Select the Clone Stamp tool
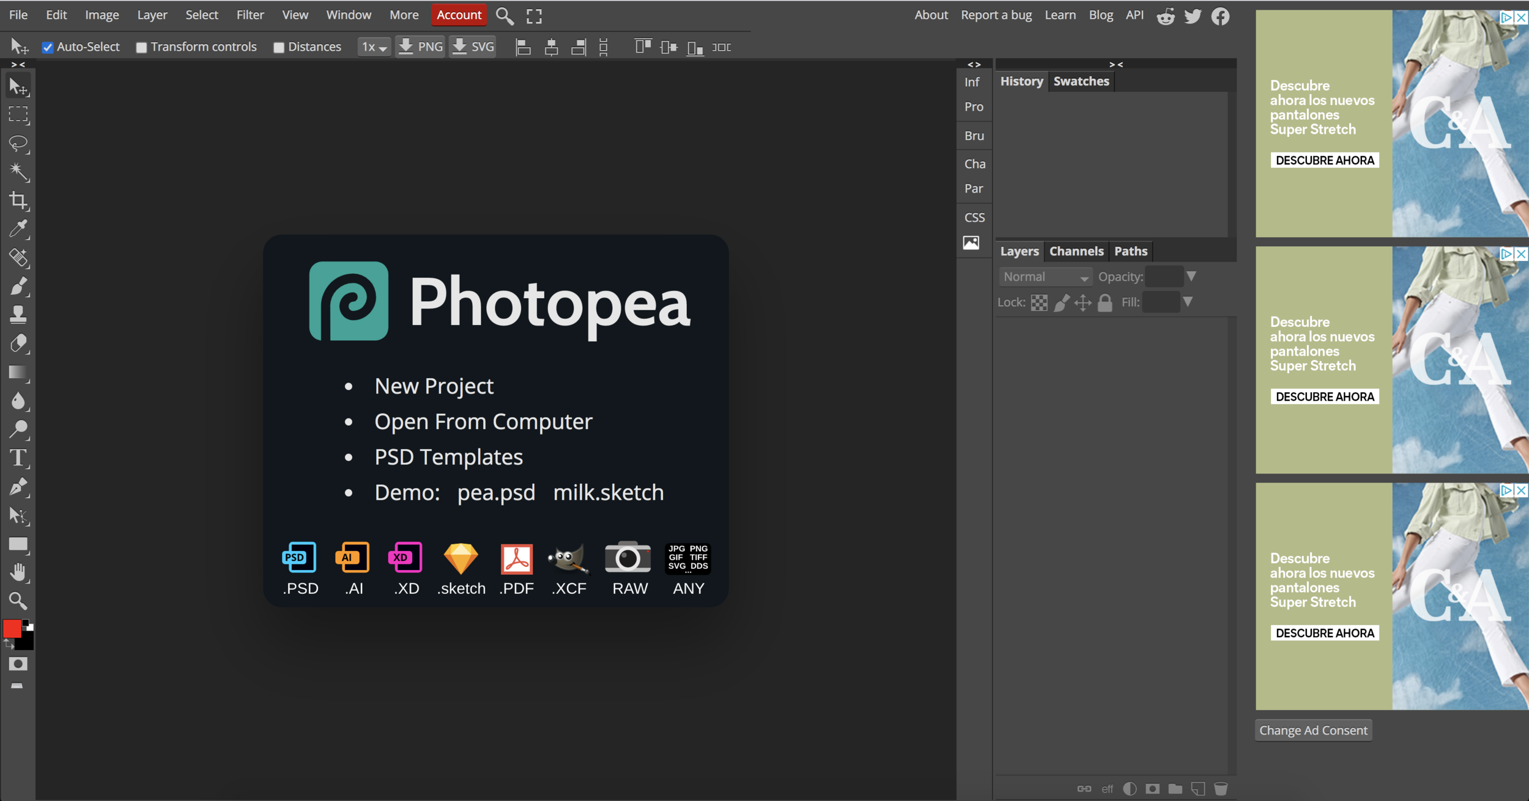Image resolution: width=1529 pixels, height=801 pixels. [18, 315]
